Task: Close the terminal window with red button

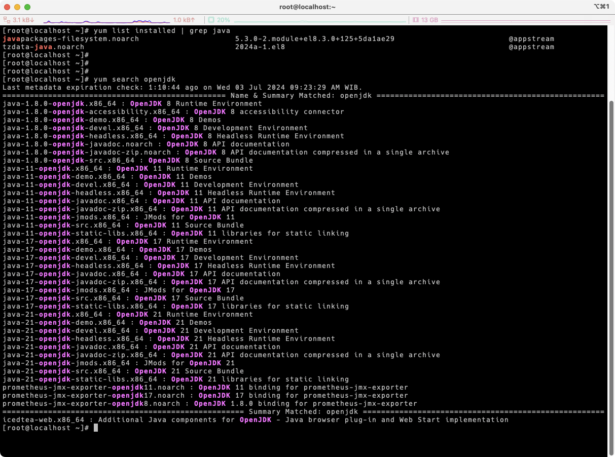Action: pos(7,7)
